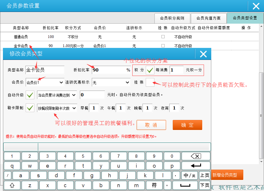
Task: Switch to 会员积分规则 tab
Action: tap(172, 18)
